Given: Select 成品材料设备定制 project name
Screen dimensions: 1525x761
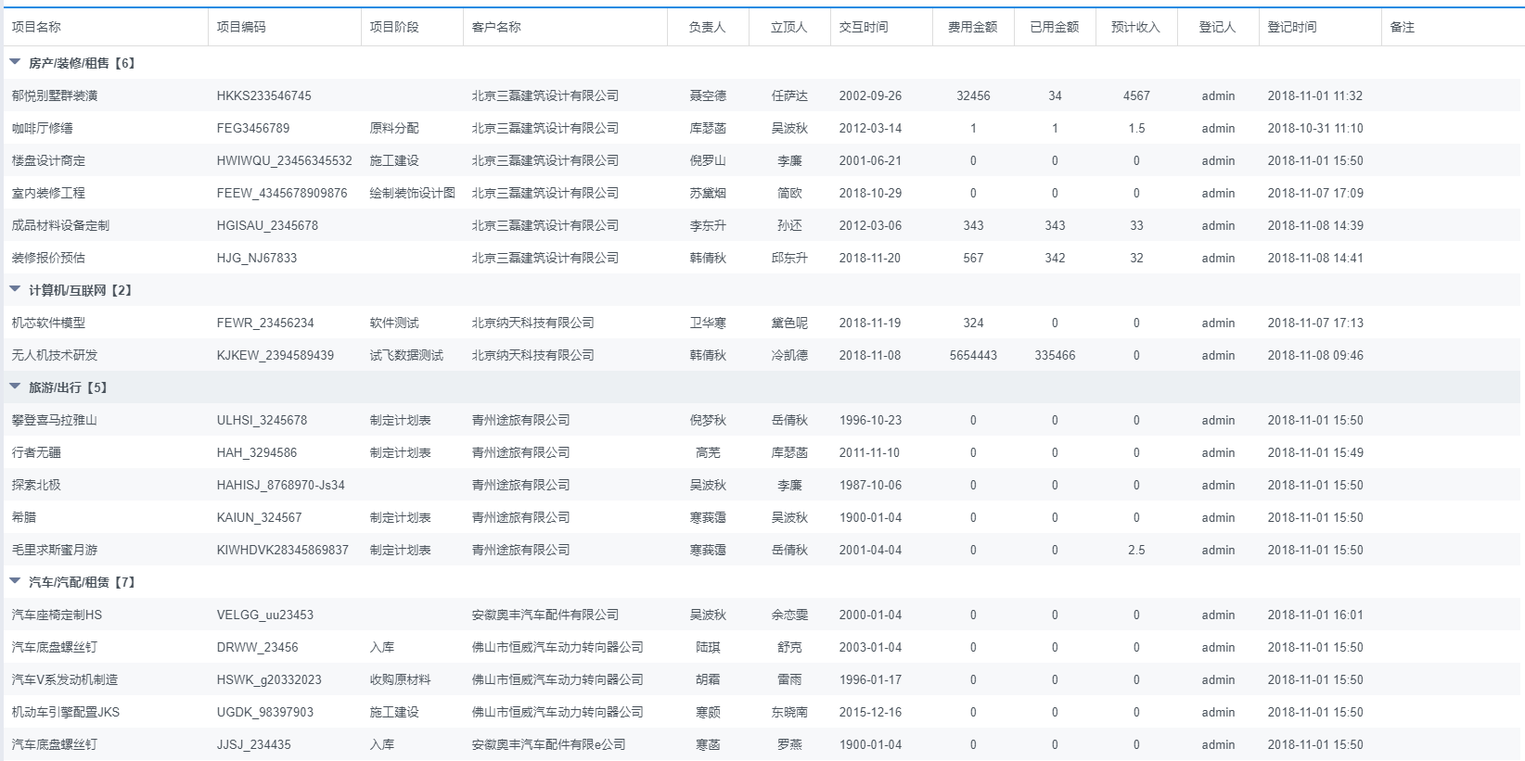Looking at the screenshot, I should point(60,225).
